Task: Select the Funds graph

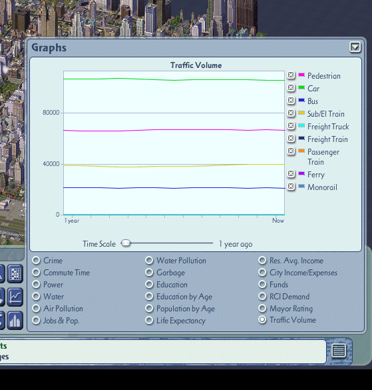Action: pos(262,284)
